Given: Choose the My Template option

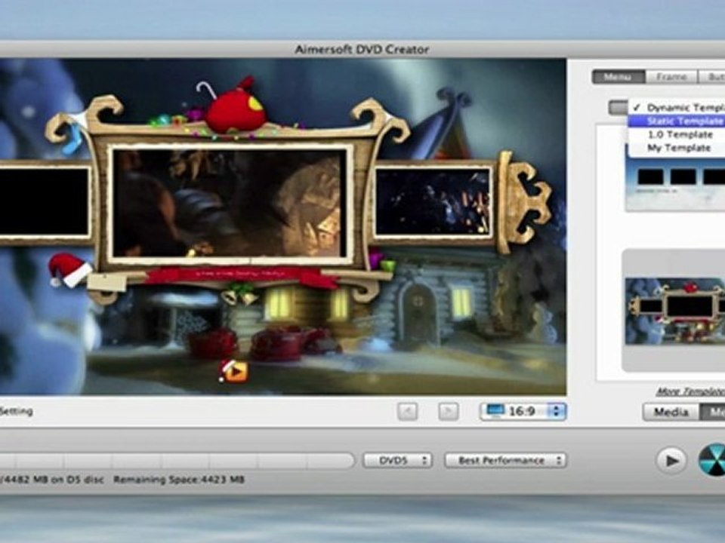Looking at the screenshot, I should pos(677,149).
